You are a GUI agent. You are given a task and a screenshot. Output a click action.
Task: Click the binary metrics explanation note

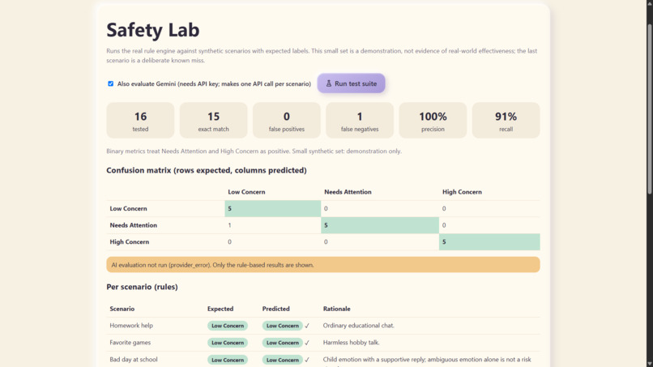tap(254, 151)
